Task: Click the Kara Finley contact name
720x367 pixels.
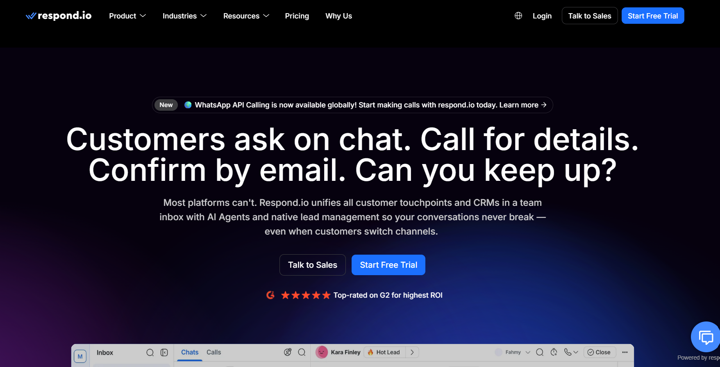Action: point(345,352)
